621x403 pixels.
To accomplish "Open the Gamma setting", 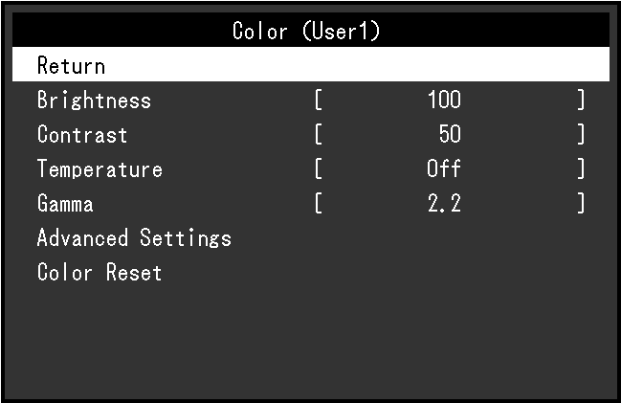I will [x=65, y=204].
